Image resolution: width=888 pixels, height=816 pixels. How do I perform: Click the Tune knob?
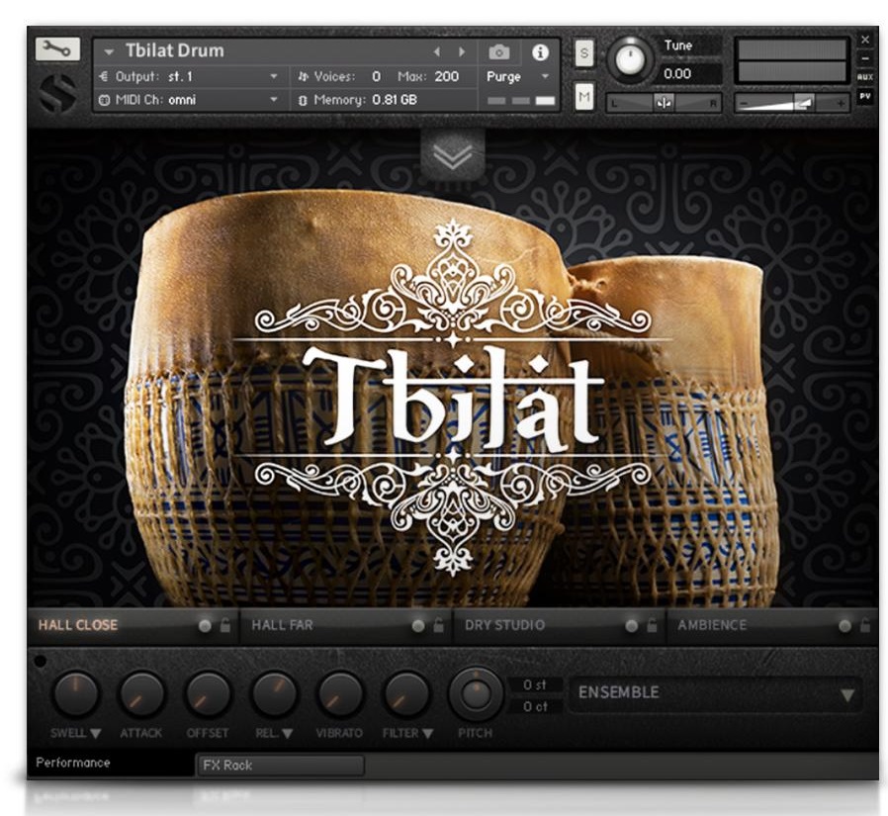630,59
